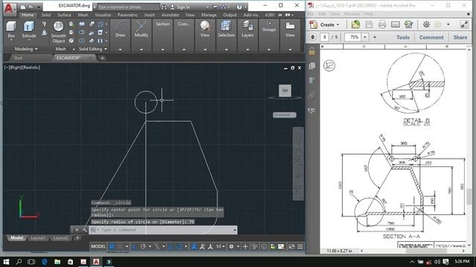The image size is (476, 267).
Task: Toggle 2D object snap in status bar
Action: click(179, 247)
